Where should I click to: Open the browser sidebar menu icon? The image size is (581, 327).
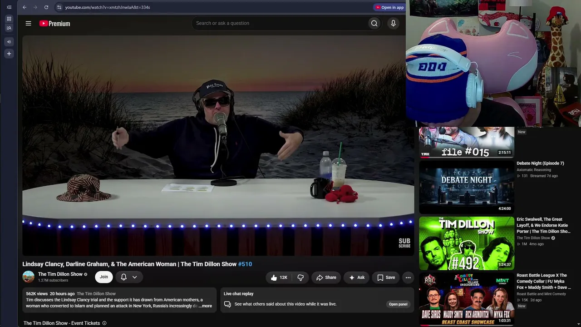(x=9, y=7)
